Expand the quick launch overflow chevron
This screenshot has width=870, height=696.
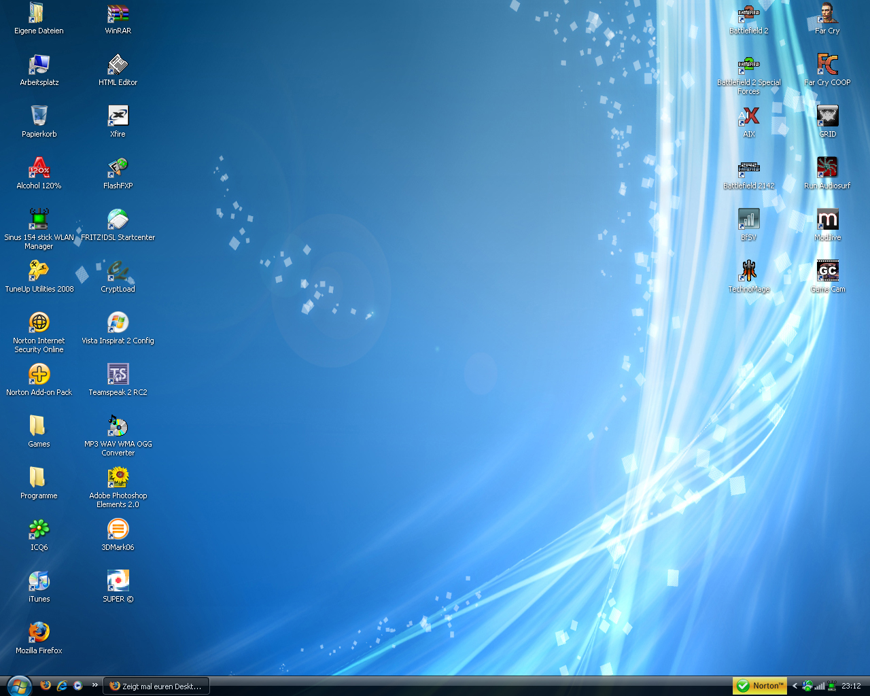[94, 685]
